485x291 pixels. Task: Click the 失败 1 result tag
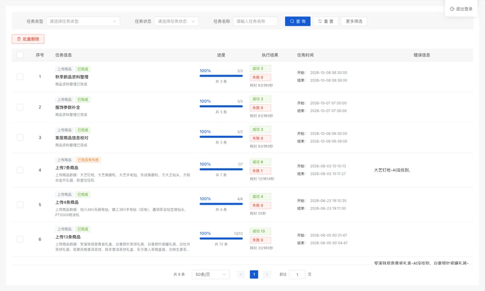click(260, 171)
